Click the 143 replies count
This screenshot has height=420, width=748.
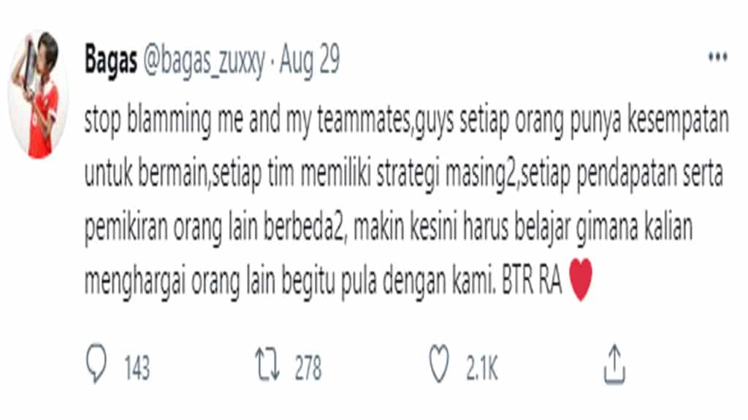pyautogui.click(x=137, y=368)
